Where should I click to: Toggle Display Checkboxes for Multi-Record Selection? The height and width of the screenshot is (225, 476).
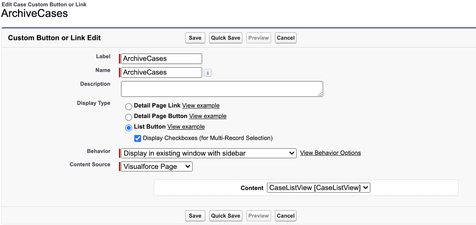[137, 138]
